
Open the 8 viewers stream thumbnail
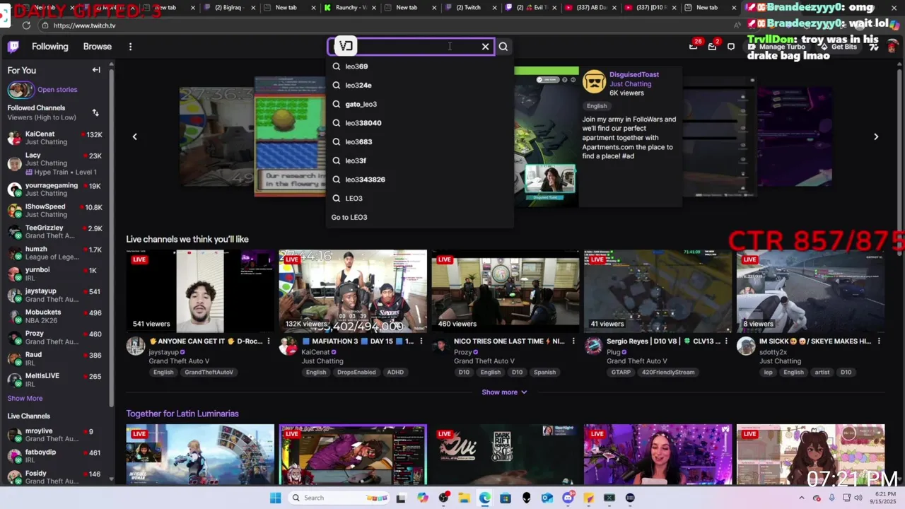point(810,291)
